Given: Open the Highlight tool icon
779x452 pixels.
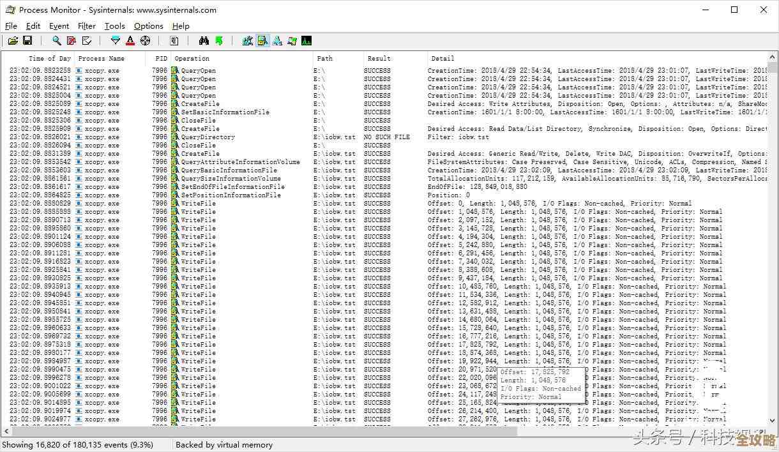Looking at the screenshot, I should tap(130, 41).
